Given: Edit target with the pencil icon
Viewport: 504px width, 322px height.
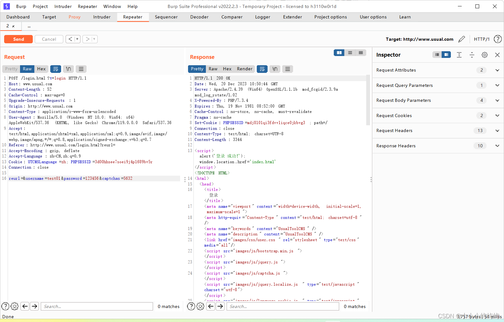Looking at the screenshot, I should point(462,39).
